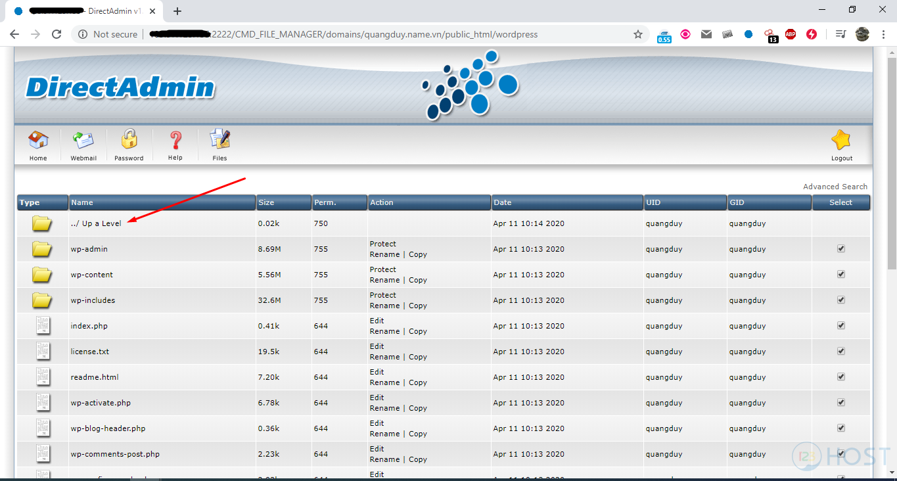Click the DirectAdmin logo
897x481 pixels.
121,87
